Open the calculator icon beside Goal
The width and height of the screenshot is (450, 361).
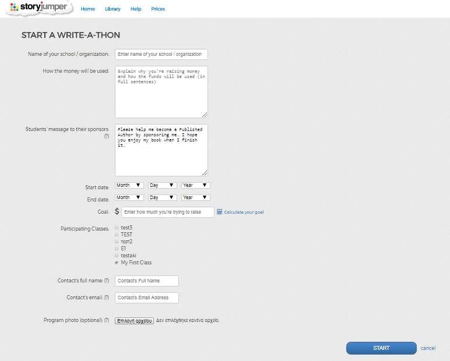click(219, 211)
